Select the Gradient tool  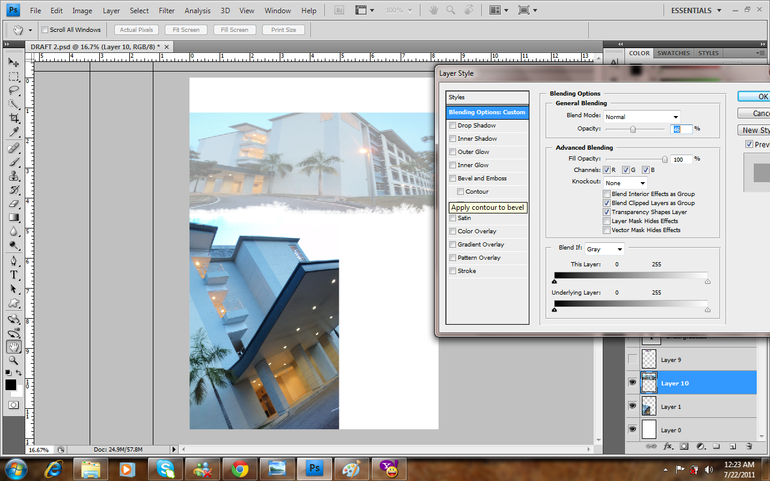click(13, 218)
